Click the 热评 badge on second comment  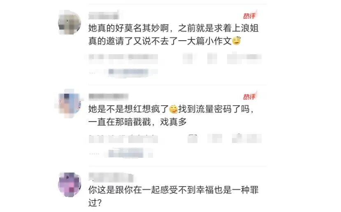tap(250, 96)
